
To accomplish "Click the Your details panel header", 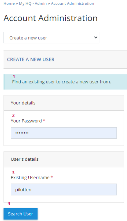I will tap(64, 103).
